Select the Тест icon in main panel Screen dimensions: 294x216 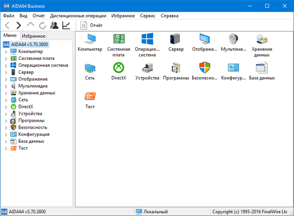pos(90,96)
